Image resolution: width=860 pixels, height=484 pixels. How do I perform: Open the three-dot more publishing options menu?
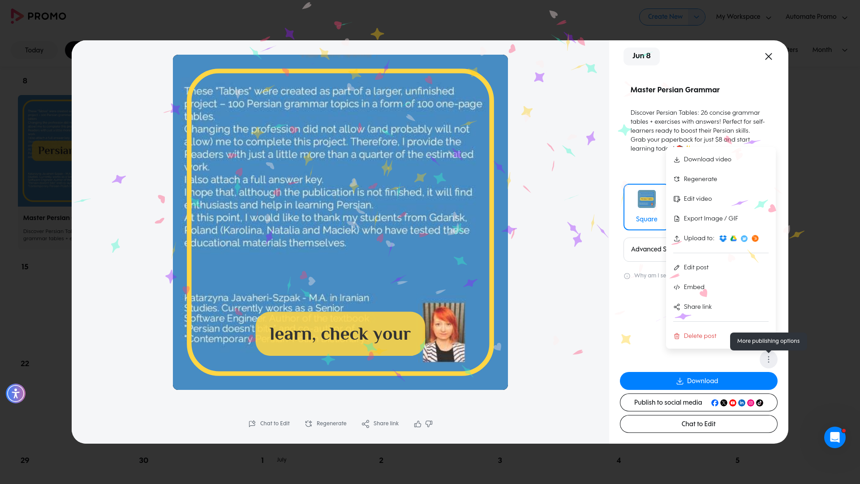[x=769, y=359]
